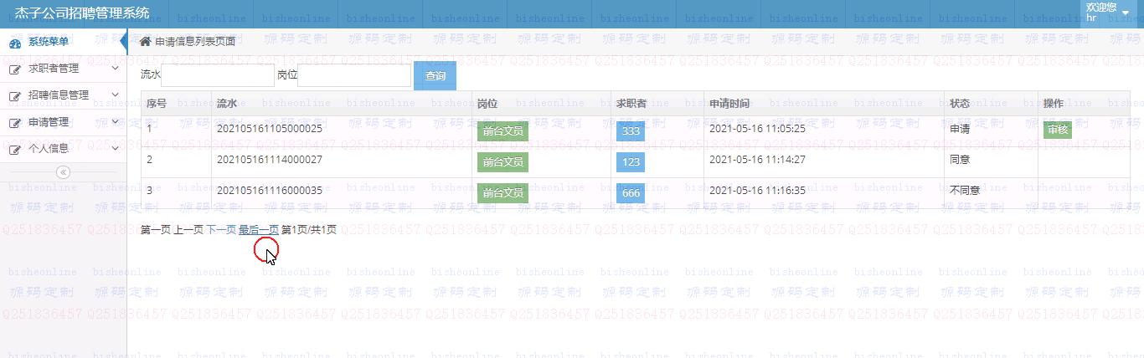Click 申请信息列表页面 breadcrumb text
The width and height of the screenshot is (1144, 358).
point(195,41)
